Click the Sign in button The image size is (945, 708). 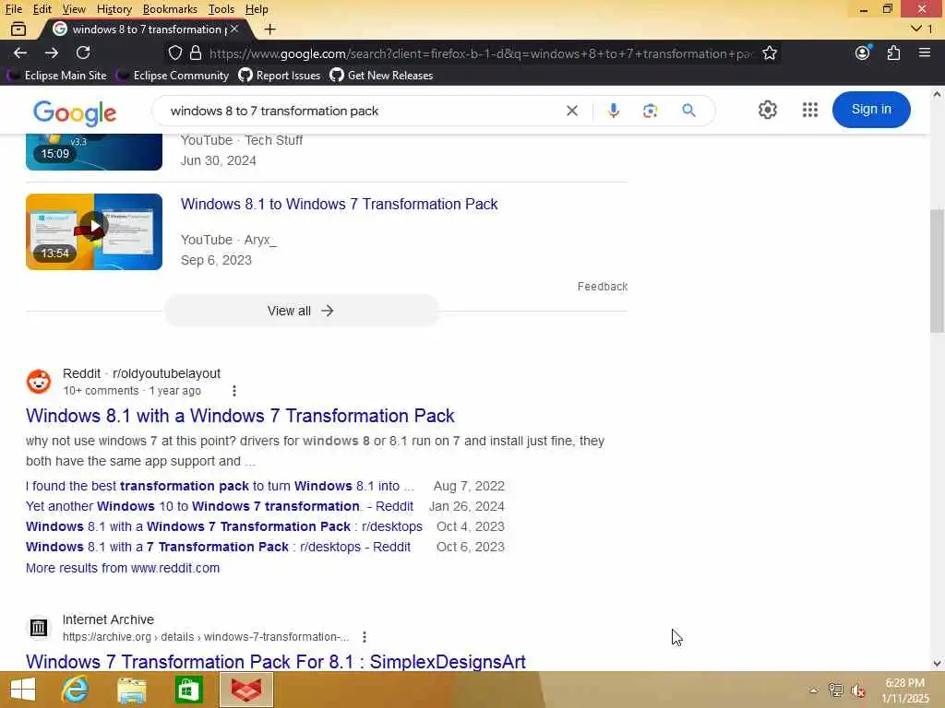pyautogui.click(x=871, y=110)
